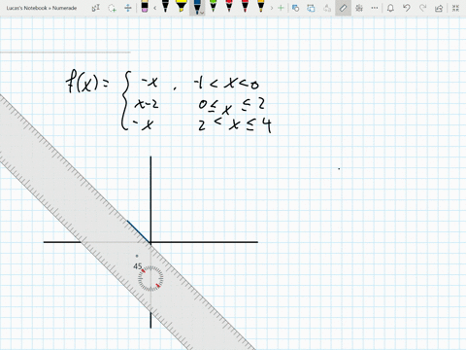Choose the Lasso Select tool
Screen dimensions: 466x350
coord(112,8)
